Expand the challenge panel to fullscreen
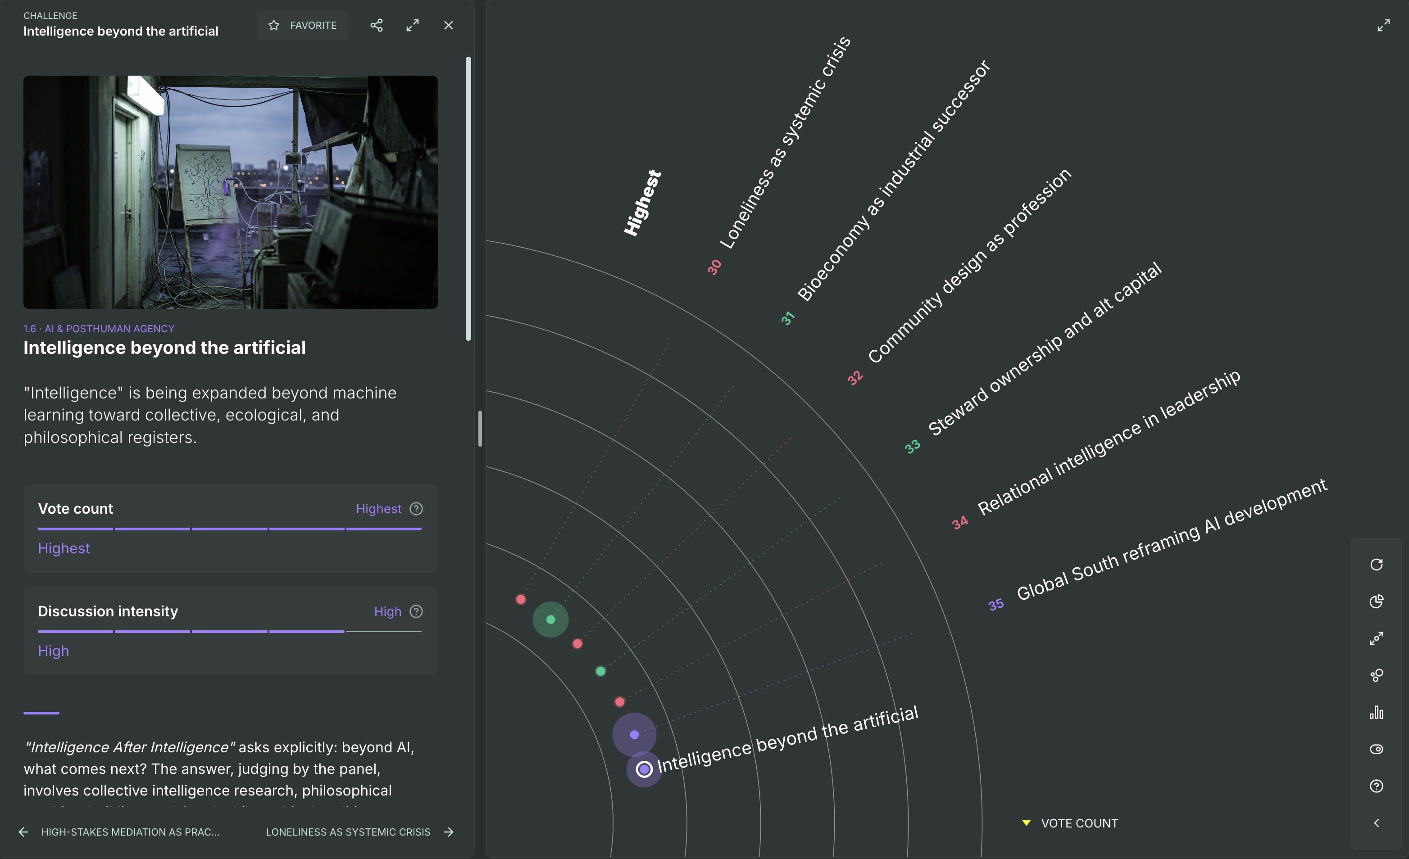Screen dimensions: 1409x859 click(x=412, y=25)
